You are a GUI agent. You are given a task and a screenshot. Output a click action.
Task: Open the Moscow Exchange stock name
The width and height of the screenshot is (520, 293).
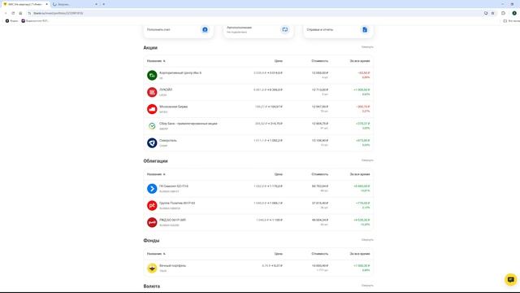pyautogui.click(x=173, y=107)
